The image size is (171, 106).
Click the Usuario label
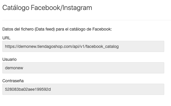tap(9, 59)
